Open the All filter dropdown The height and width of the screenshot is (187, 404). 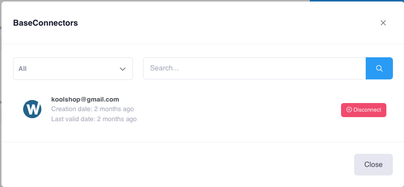pyautogui.click(x=73, y=69)
